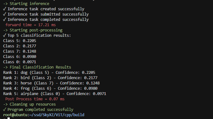The image size is (213, 119).
Task: Click the 'Rank 5: airplane' result line
Action: (55, 93)
